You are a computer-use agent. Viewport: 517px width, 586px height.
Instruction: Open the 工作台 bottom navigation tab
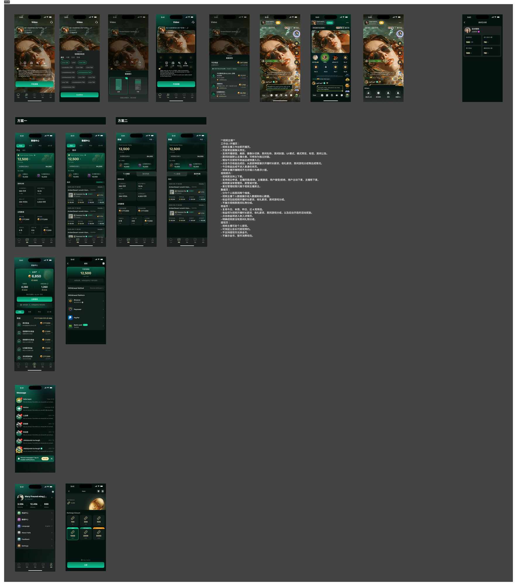point(19,565)
